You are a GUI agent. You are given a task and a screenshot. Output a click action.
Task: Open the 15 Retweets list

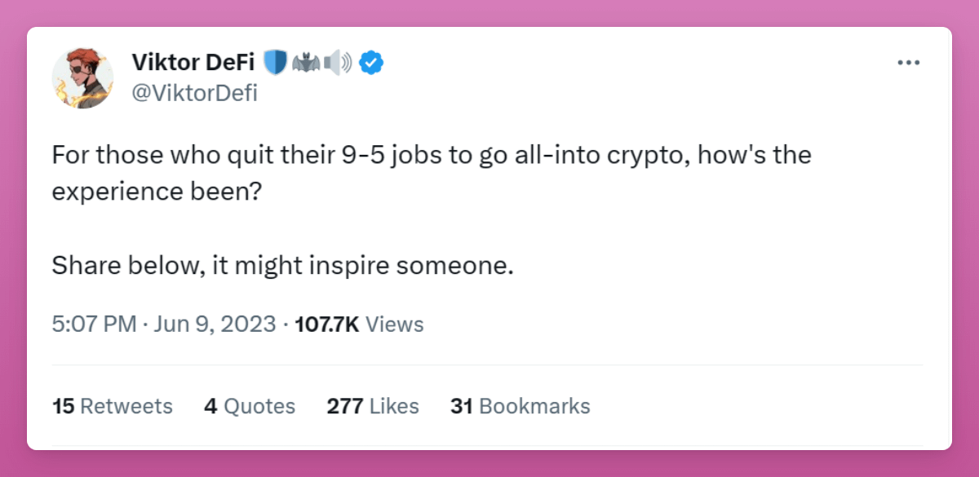[112, 406]
